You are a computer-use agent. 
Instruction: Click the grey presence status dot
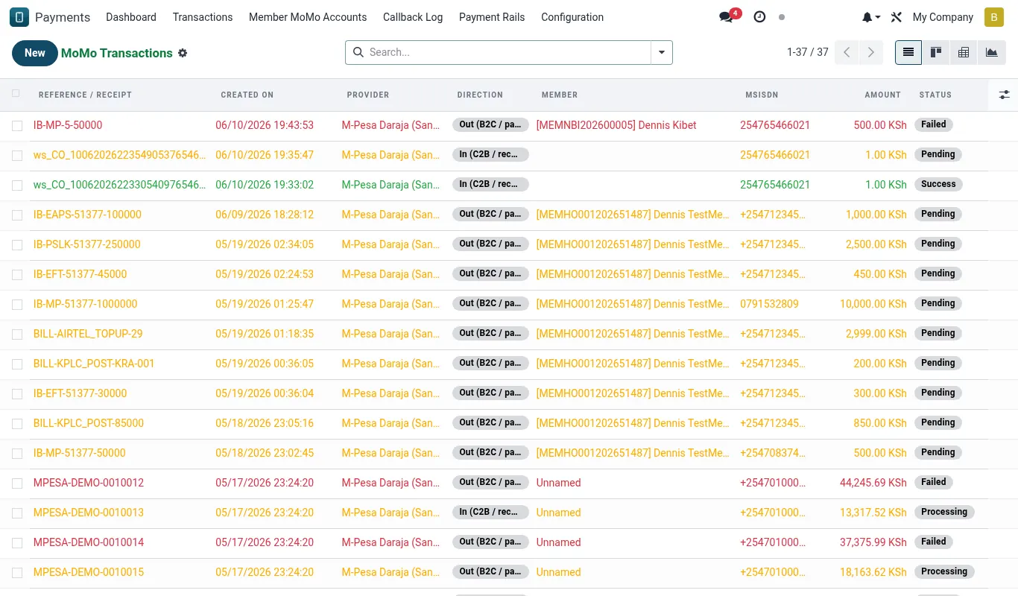click(782, 17)
